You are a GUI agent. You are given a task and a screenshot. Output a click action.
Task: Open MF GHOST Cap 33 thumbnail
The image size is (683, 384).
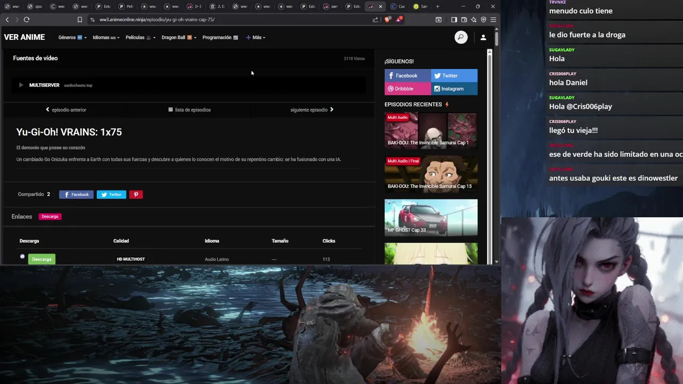click(x=431, y=218)
